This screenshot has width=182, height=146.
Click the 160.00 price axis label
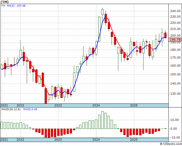point(175,66)
